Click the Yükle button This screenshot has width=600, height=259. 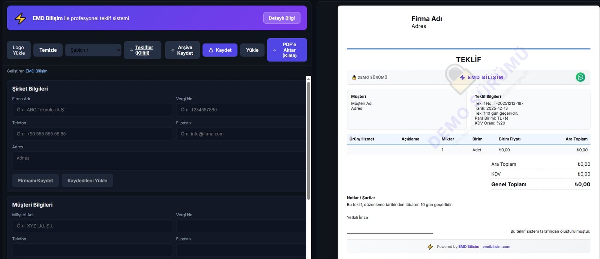click(252, 50)
